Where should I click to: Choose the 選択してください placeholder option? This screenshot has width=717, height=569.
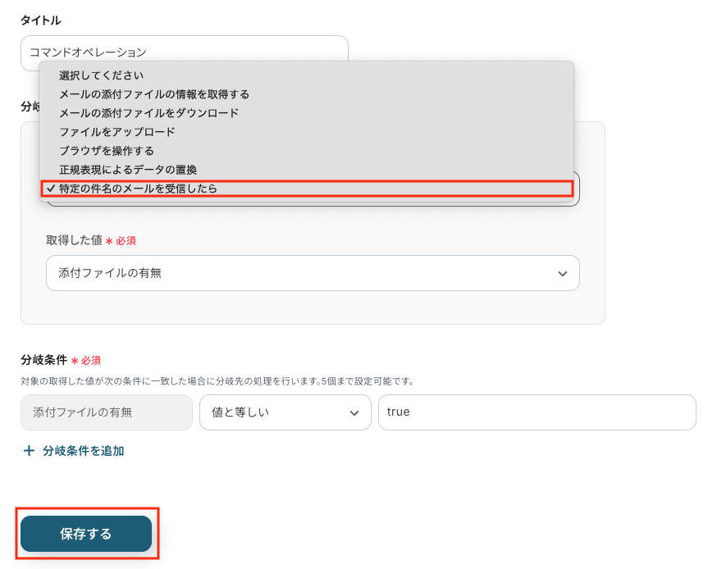101,75
